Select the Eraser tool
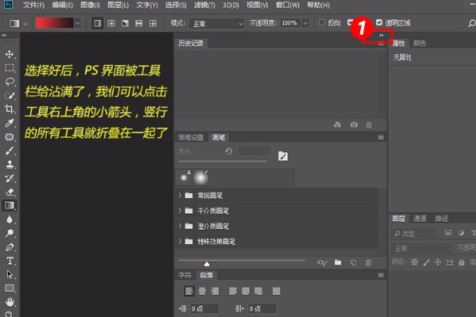Screen dimensions: 476x317 pos(10,192)
